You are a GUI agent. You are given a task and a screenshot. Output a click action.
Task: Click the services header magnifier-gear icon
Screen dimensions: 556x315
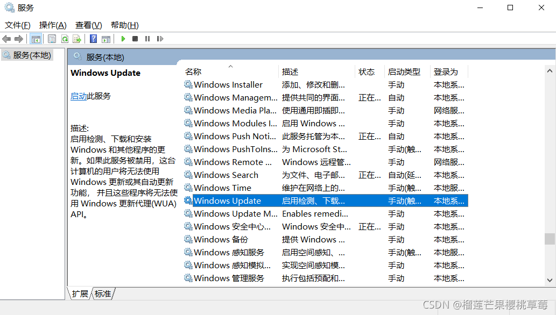[x=78, y=56]
